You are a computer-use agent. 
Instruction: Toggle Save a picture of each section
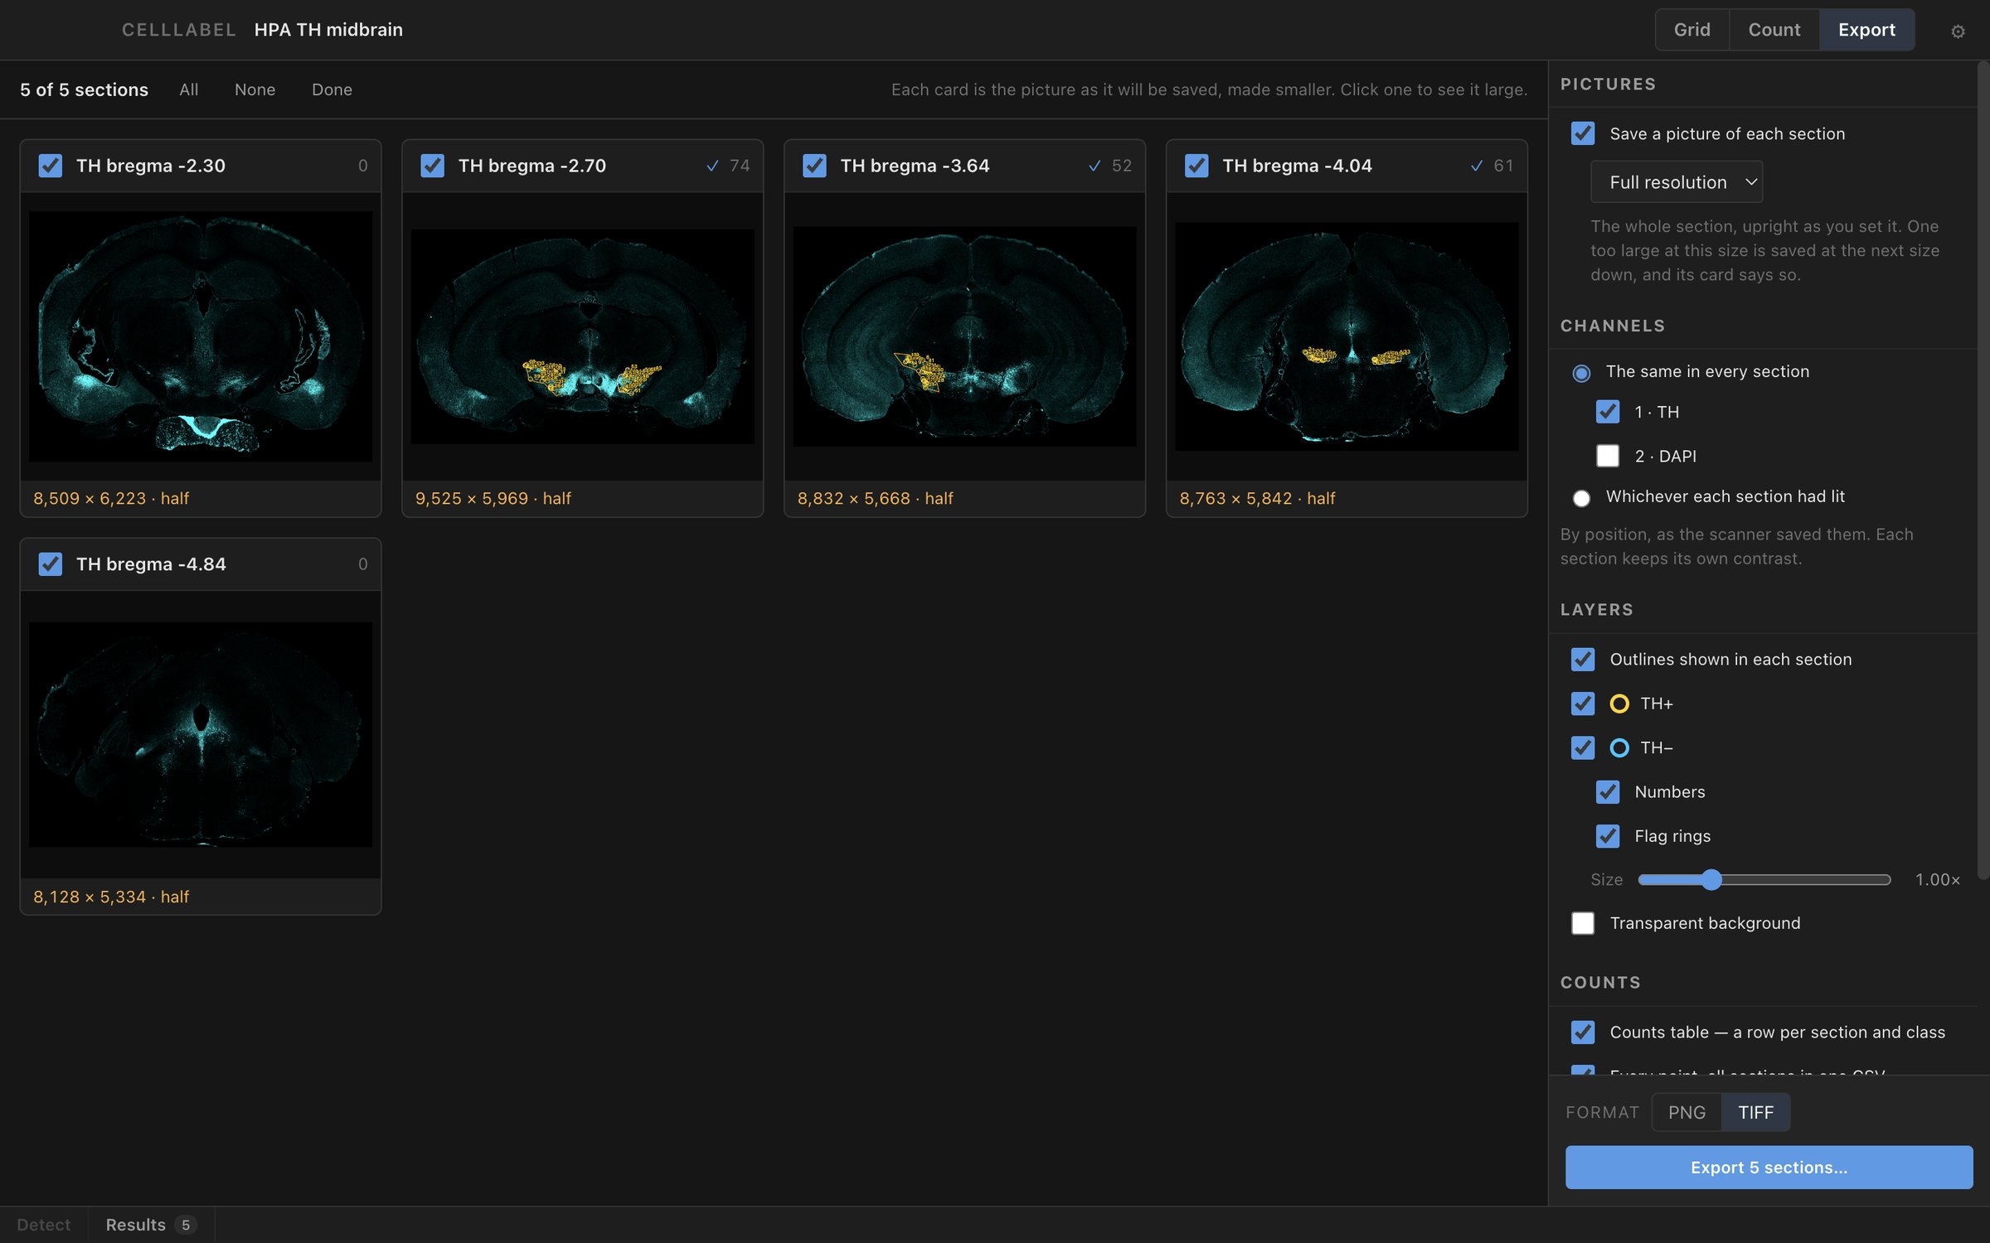(x=1583, y=133)
